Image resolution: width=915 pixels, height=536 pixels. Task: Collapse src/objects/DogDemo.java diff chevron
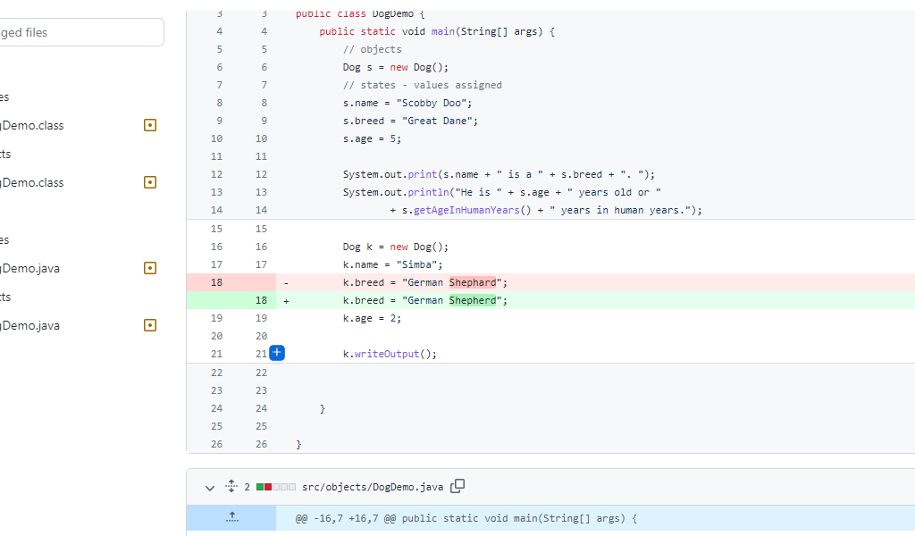(x=209, y=488)
